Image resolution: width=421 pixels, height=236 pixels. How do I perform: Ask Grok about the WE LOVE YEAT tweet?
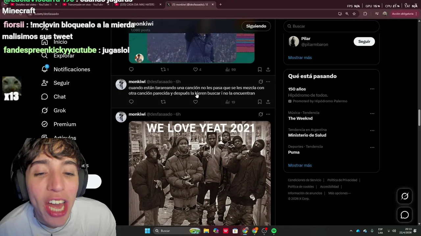(260, 114)
